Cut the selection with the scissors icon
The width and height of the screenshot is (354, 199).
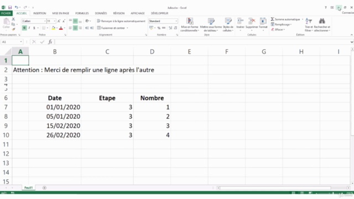pos(13,19)
